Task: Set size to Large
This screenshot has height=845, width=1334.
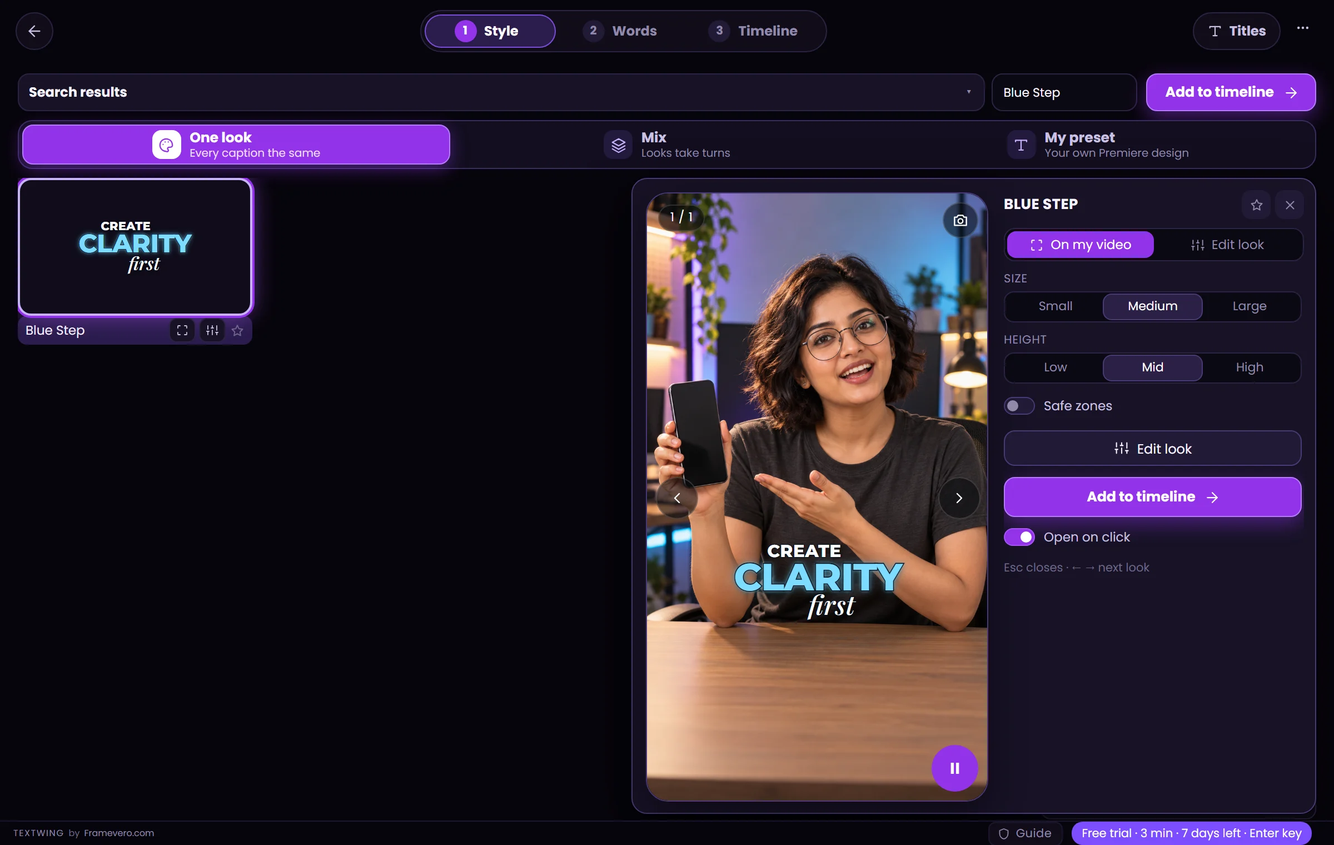Action: coord(1250,306)
